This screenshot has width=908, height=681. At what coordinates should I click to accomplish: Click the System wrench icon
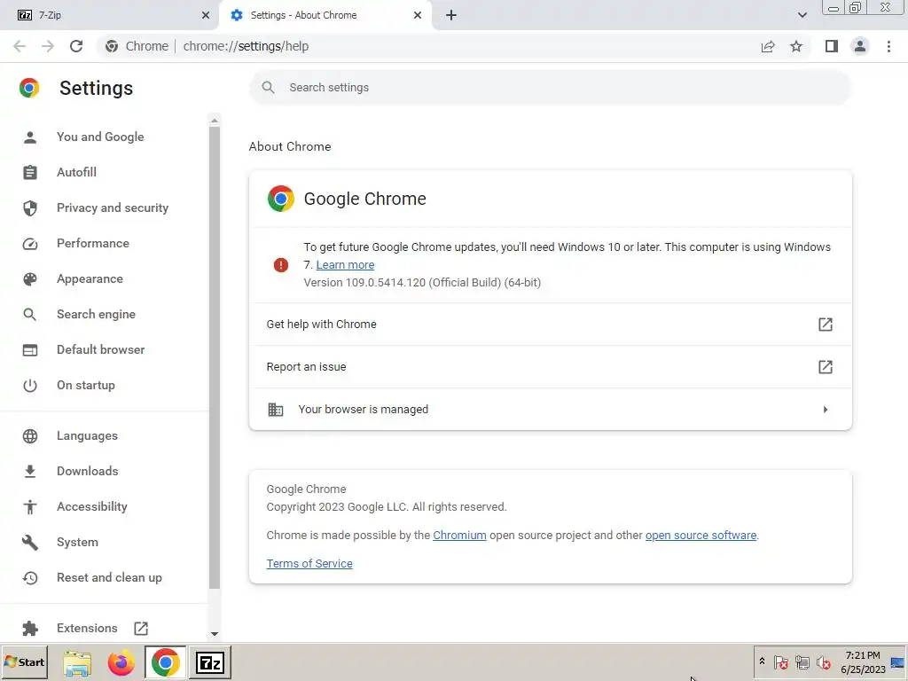(30, 542)
